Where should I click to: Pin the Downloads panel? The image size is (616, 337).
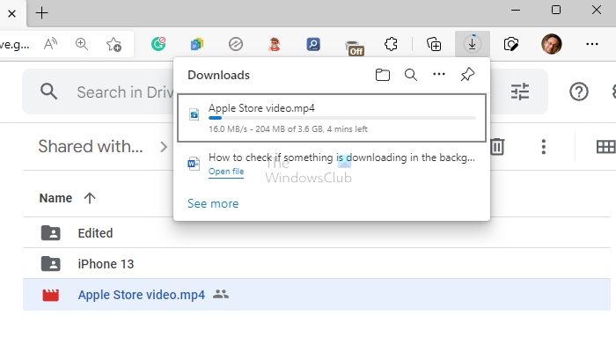click(x=467, y=75)
